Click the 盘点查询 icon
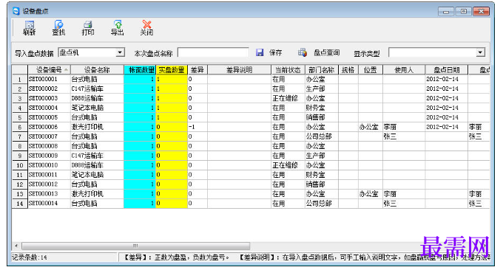This screenshot has width=503, height=270. coord(303,52)
